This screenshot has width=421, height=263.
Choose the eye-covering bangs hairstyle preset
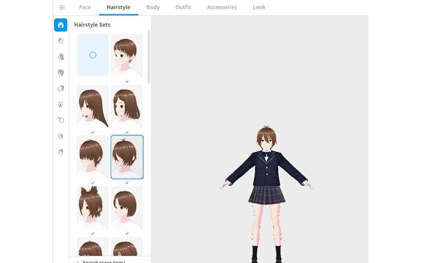coord(93,157)
